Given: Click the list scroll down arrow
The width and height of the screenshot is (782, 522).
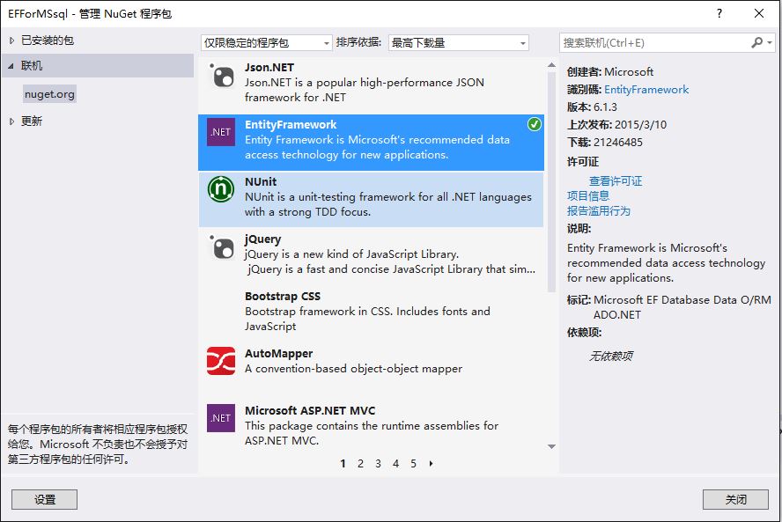Looking at the screenshot, I should (551, 446).
